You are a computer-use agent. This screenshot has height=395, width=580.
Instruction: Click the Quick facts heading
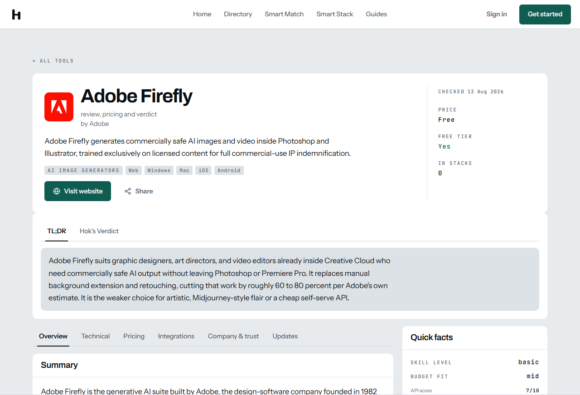[x=432, y=337]
